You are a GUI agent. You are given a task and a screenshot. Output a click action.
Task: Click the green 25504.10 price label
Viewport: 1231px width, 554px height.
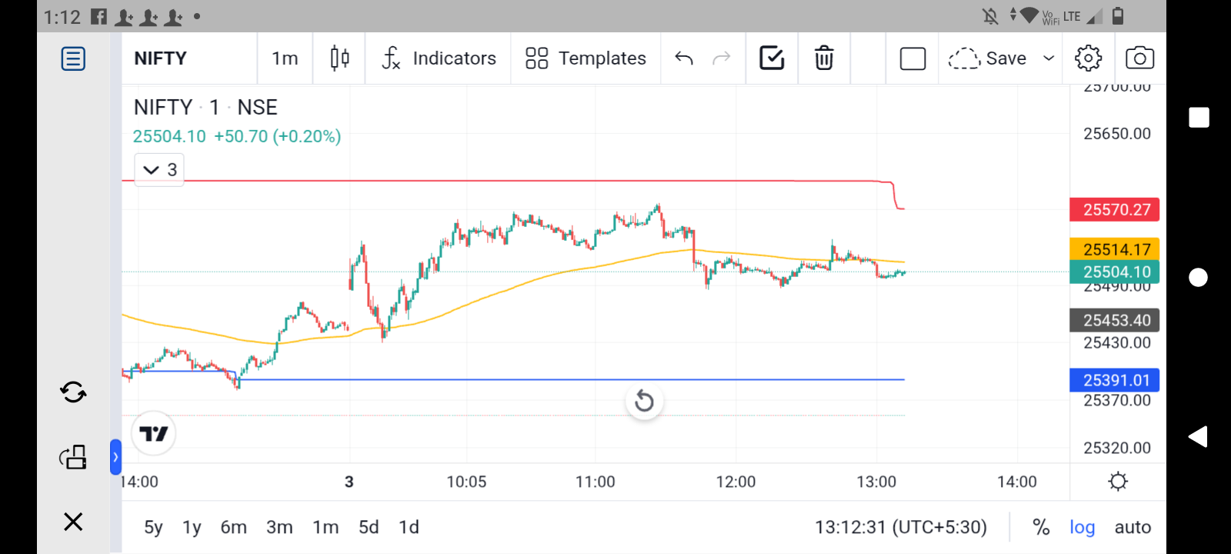click(x=1115, y=272)
